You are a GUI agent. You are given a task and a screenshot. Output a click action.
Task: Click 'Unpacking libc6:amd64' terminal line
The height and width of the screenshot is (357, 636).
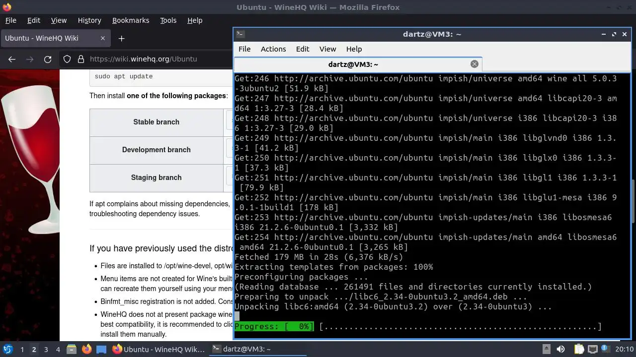[x=393, y=306]
